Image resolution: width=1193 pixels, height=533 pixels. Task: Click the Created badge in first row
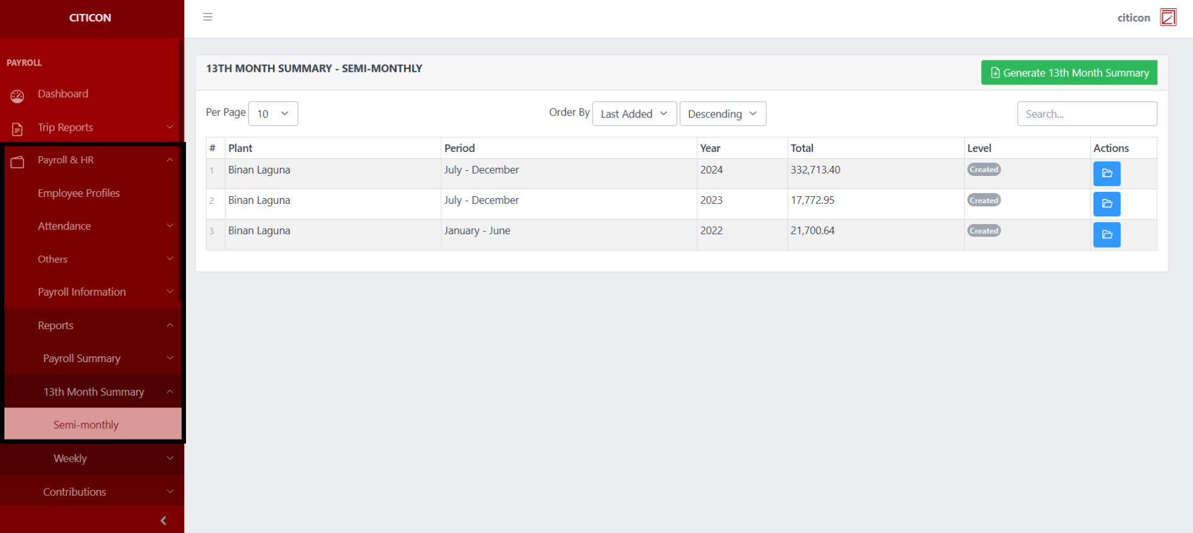pyautogui.click(x=984, y=170)
